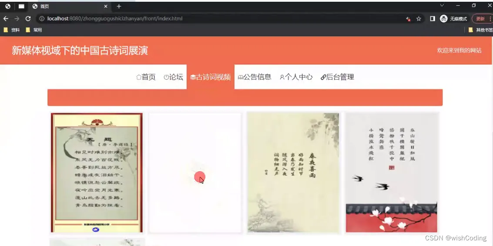Open the 无题 poem thumbnail

tap(97, 173)
